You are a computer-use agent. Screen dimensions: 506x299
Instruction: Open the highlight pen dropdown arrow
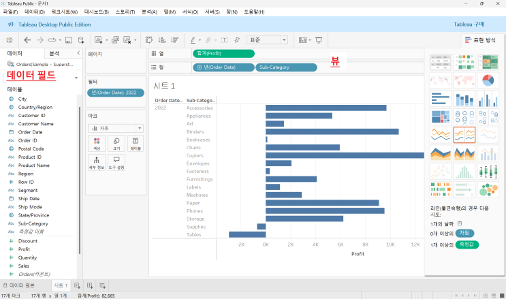click(200, 40)
